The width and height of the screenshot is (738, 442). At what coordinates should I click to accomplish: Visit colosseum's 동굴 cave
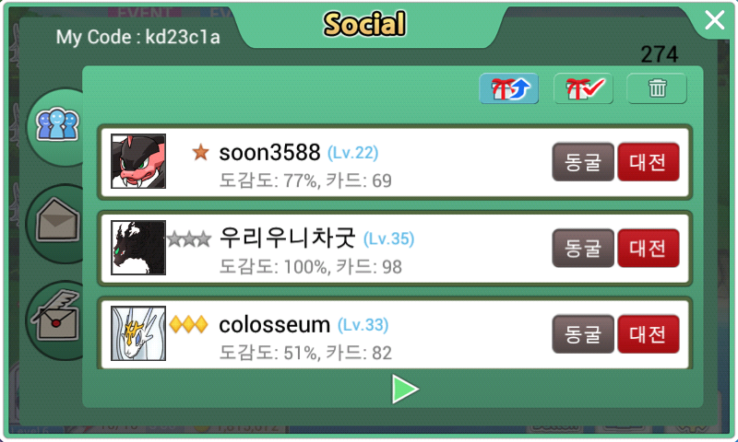point(583,334)
